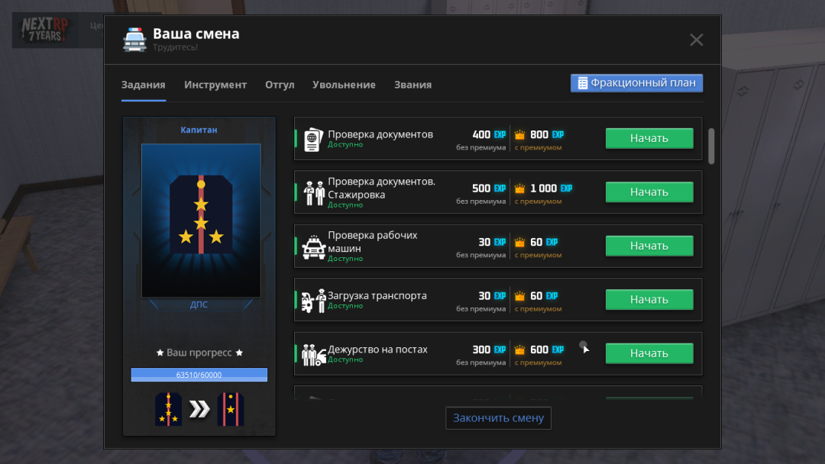The image size is (825, 464).
Task: Open the Звания tab
Action: [x=412, y=85]
